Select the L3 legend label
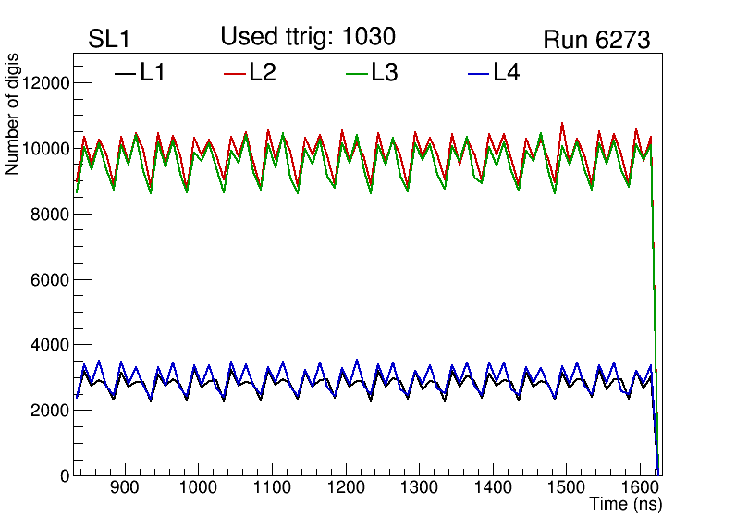The image size is (736, 529). tap(385, 73)
